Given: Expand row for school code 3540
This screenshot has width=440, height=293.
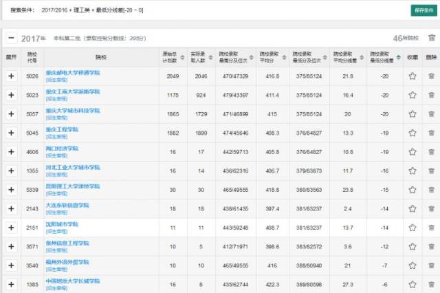Looking at the screenshot, I should coord(11,265).
